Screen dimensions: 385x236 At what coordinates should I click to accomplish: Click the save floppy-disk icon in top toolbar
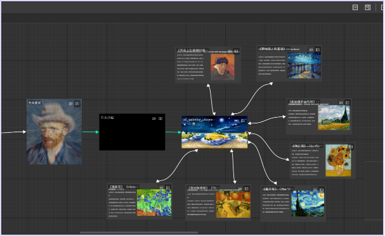click(368, 8)
